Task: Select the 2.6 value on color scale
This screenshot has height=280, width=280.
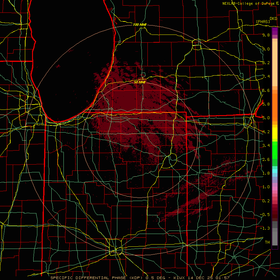Action: (266, 160)
